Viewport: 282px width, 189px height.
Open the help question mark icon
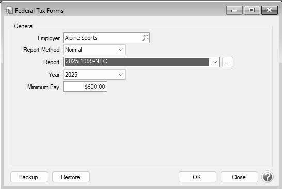[268, 177]
